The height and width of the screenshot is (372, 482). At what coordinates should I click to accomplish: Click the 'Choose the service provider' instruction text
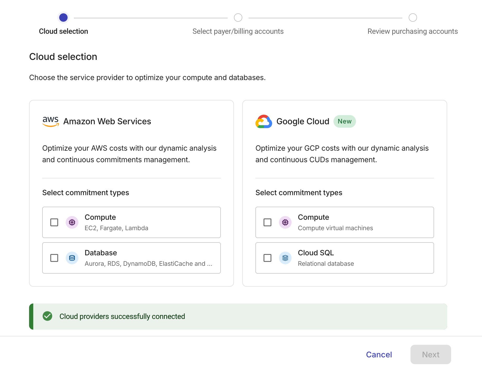coord(147,77)
